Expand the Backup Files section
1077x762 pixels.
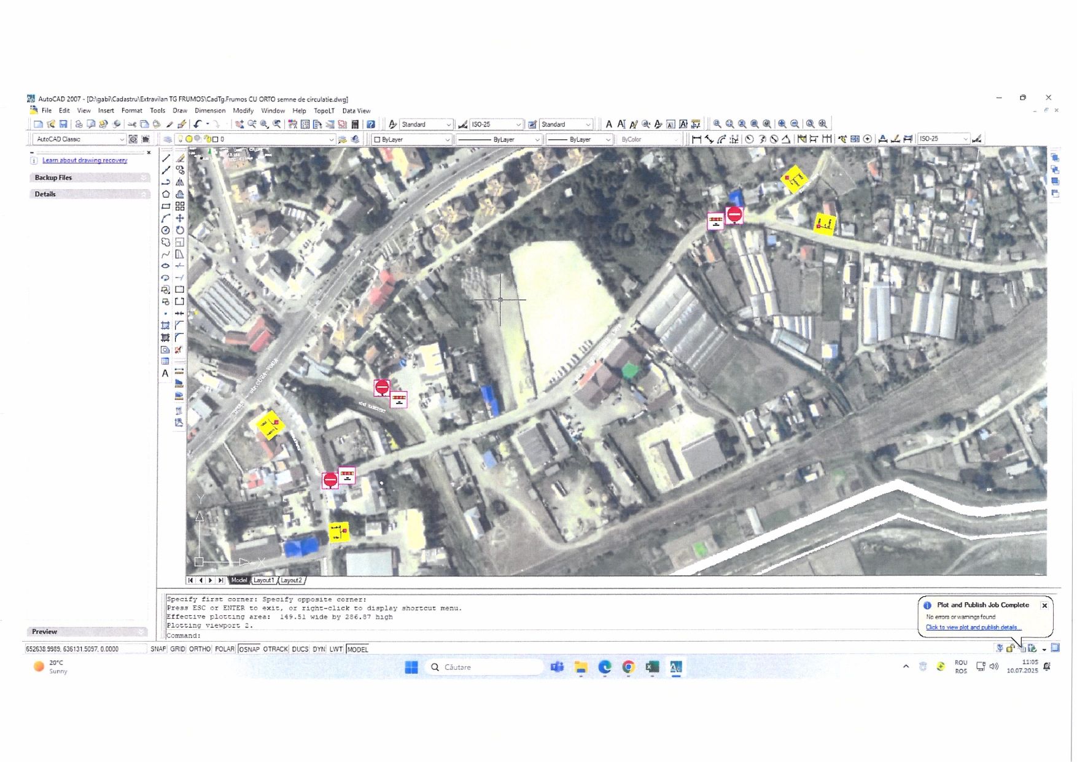[89, 177]
